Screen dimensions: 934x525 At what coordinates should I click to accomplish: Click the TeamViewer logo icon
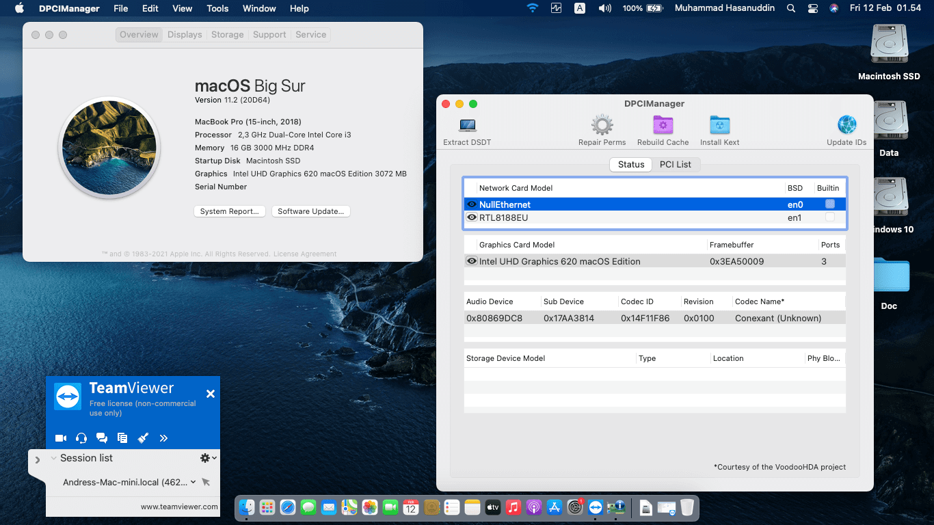(68, 397)
